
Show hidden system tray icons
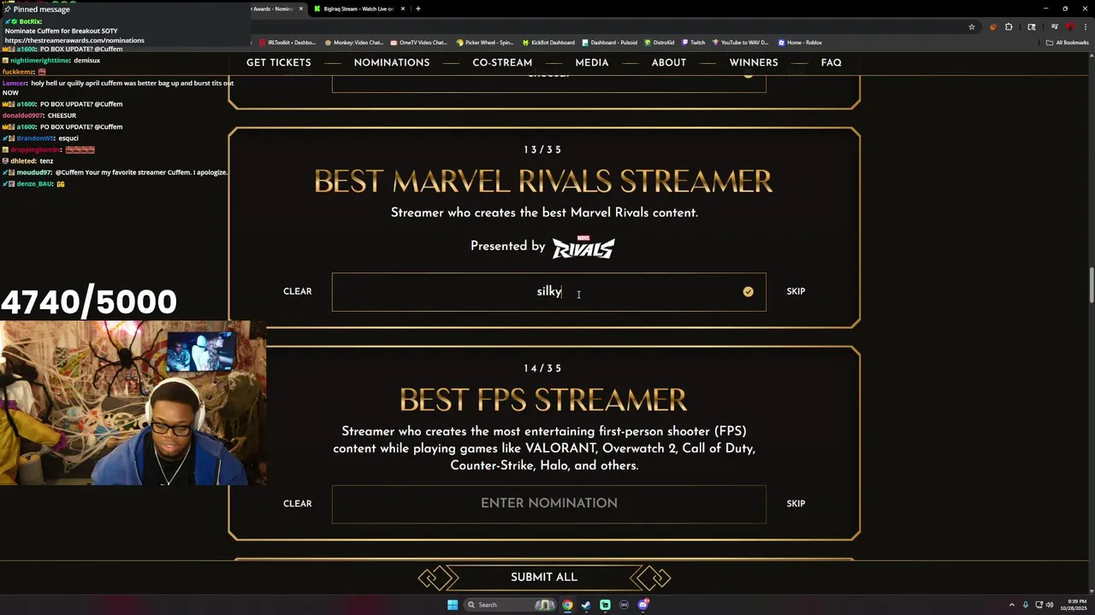(1011, 605)
